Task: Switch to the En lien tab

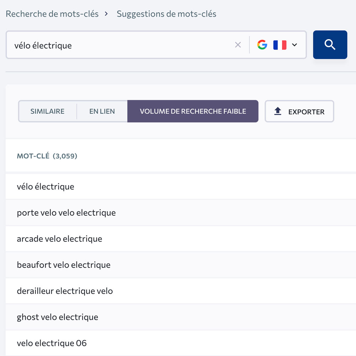Action: (102, 111)
